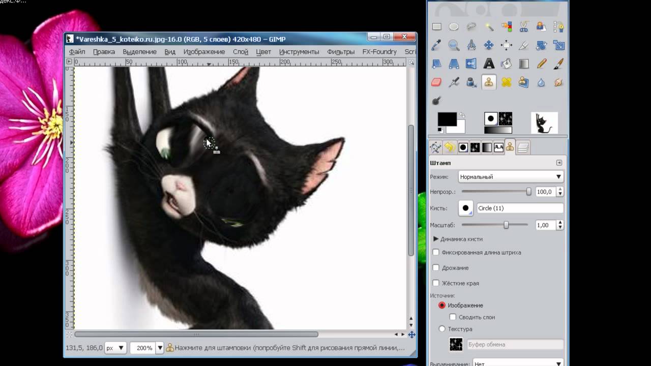The width and height of the screenshot is (651, 366).
Task: Open the px units dropdown
Action: 115,348
